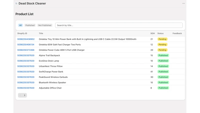200x113 pixels.
Task: Click the app icon beside Dead Stock Cleaner
Action: pyautogui.click(x=16, y=4)
